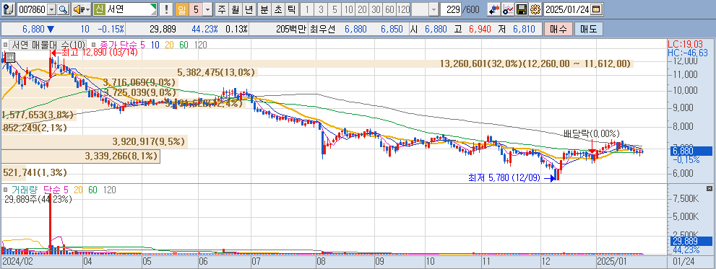The height and width of the screenshot is (269, 716).
Task: Click the floppy disk save chart icon
Action: click(x=522, y=9)
